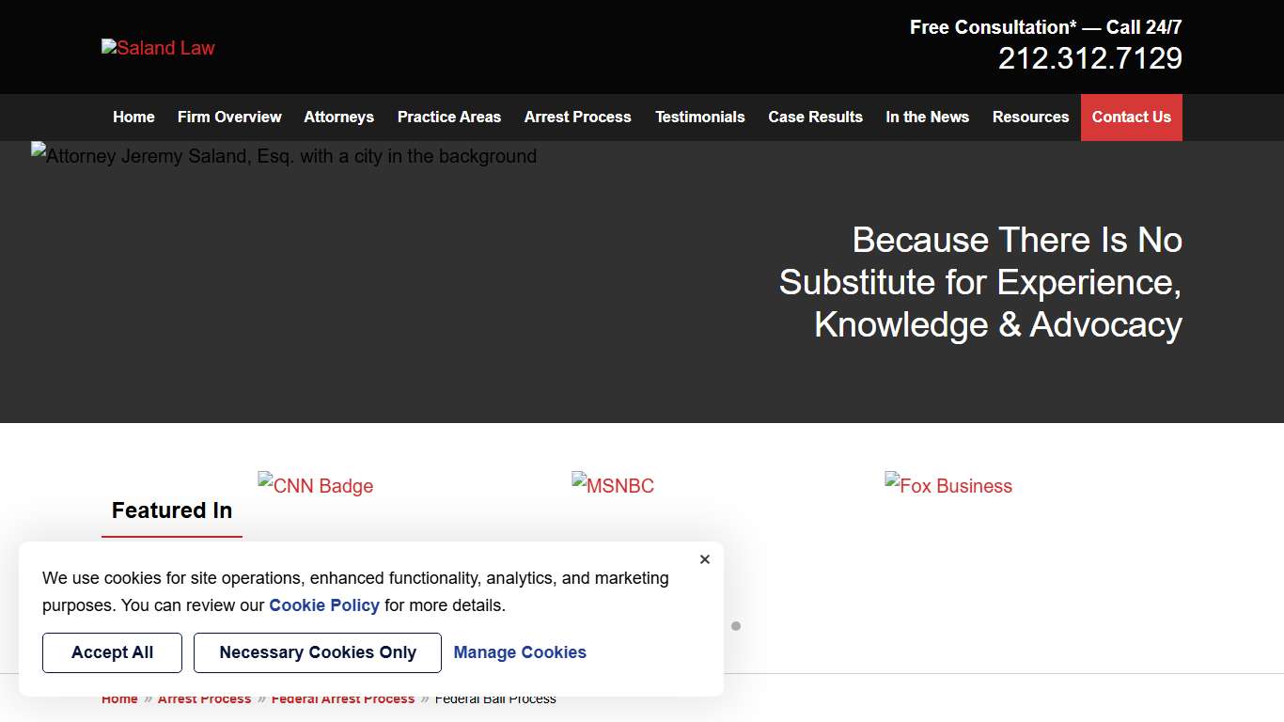Expand the Practice Areas menu
Image resolution: width=1284 pixels, height=722 pixels.
point(448,118)
